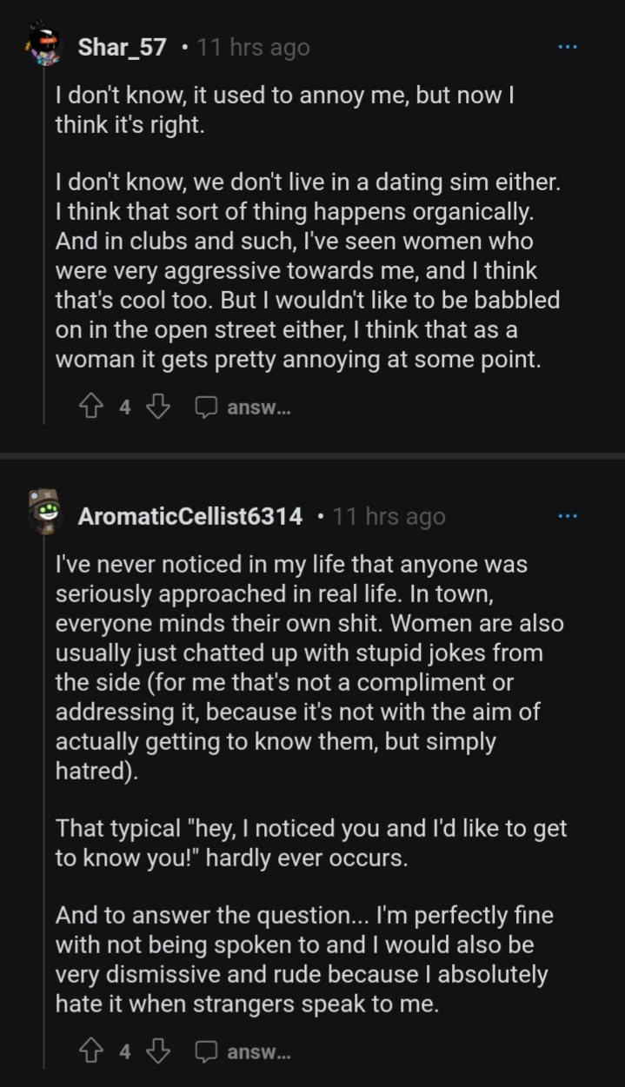Downvote AromaticCellist6314's comment
Viewport: 625px width, 1087px height.
[x=157, y=1051]
